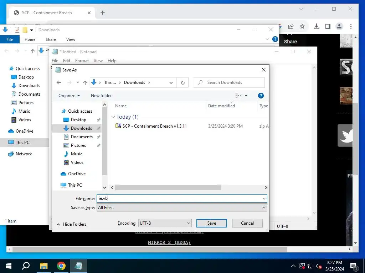Open Save As dialog help icon
Viewport: 365px width, 273px height.
coord(261,96)
